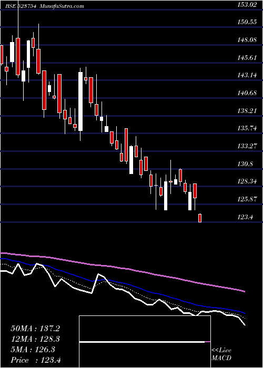The height and width of the screenshot is (368, 263).
Task: Click the 123.4 price axis label
Action: click(x=244, y=217)
